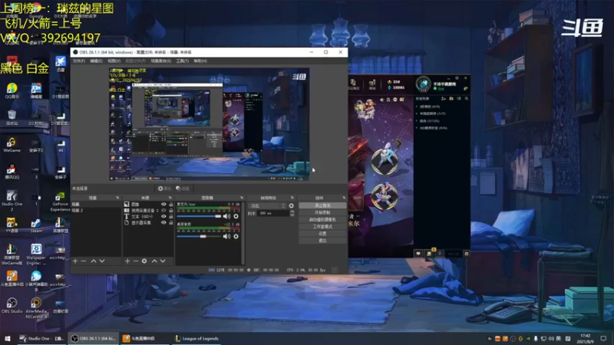This screenshot has width=614, height=345.
Task: Pop out the scenes dock panel
Action: [117, 198]
